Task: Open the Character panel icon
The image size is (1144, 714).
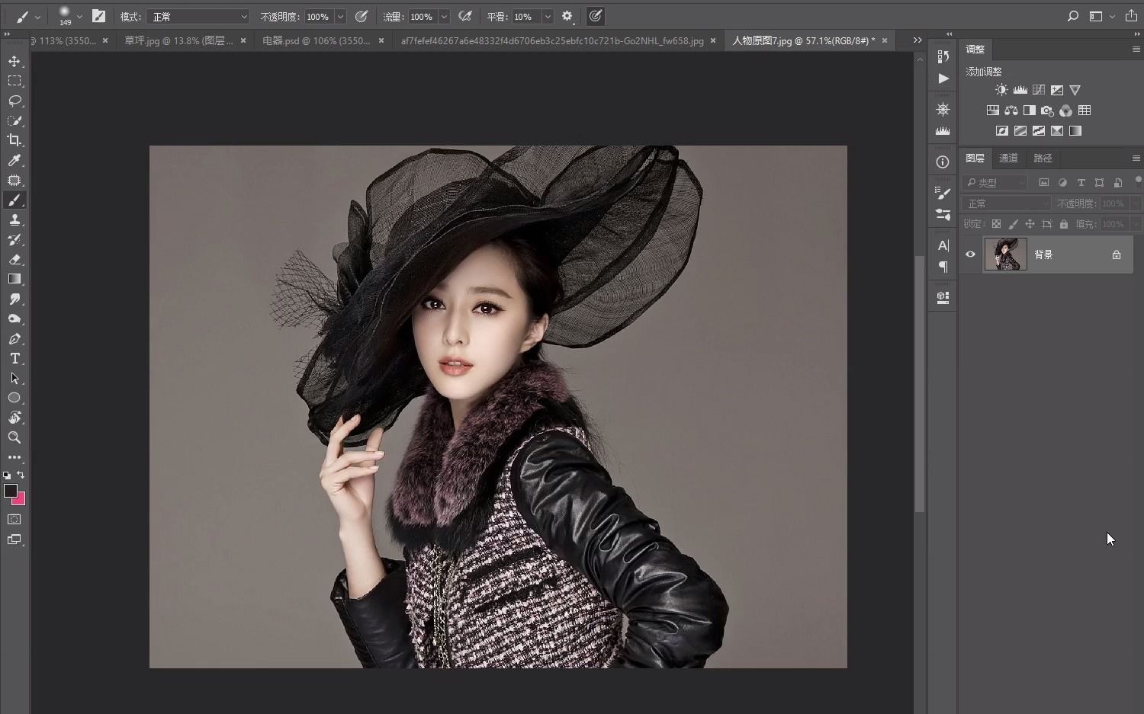Action: point(943,245)
